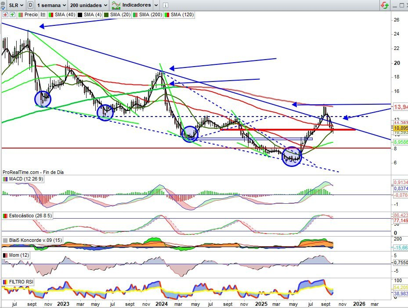
Task: Click the D timeframe shortcut button
Action: tap(30, 5)
